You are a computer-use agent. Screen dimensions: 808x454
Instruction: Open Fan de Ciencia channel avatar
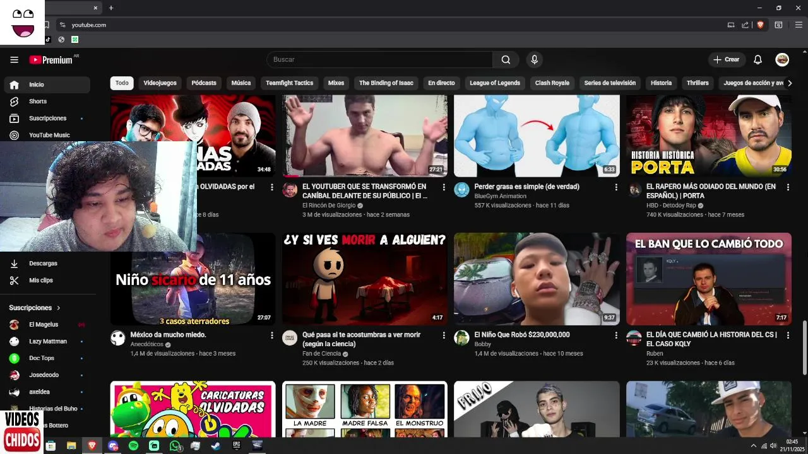290,337
